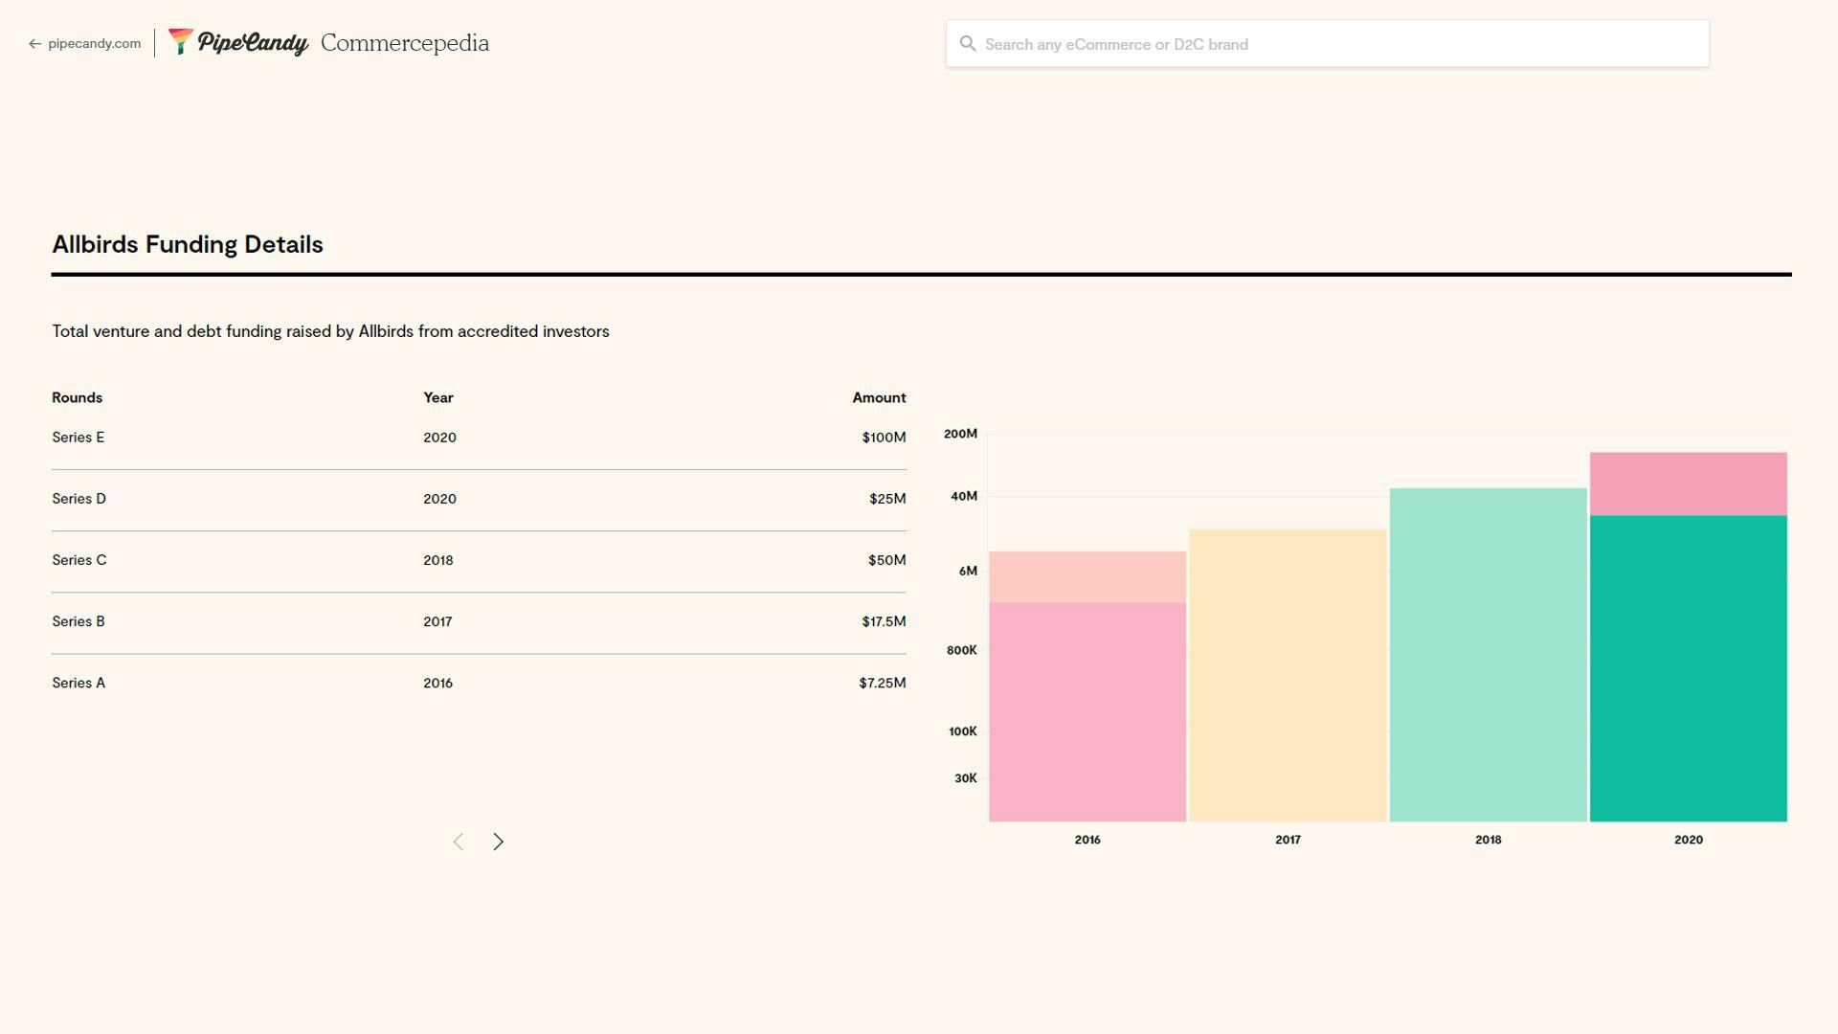1838x1034 pixels.
Task: Click the 800K y-axis label
Action: pos(962,650)
